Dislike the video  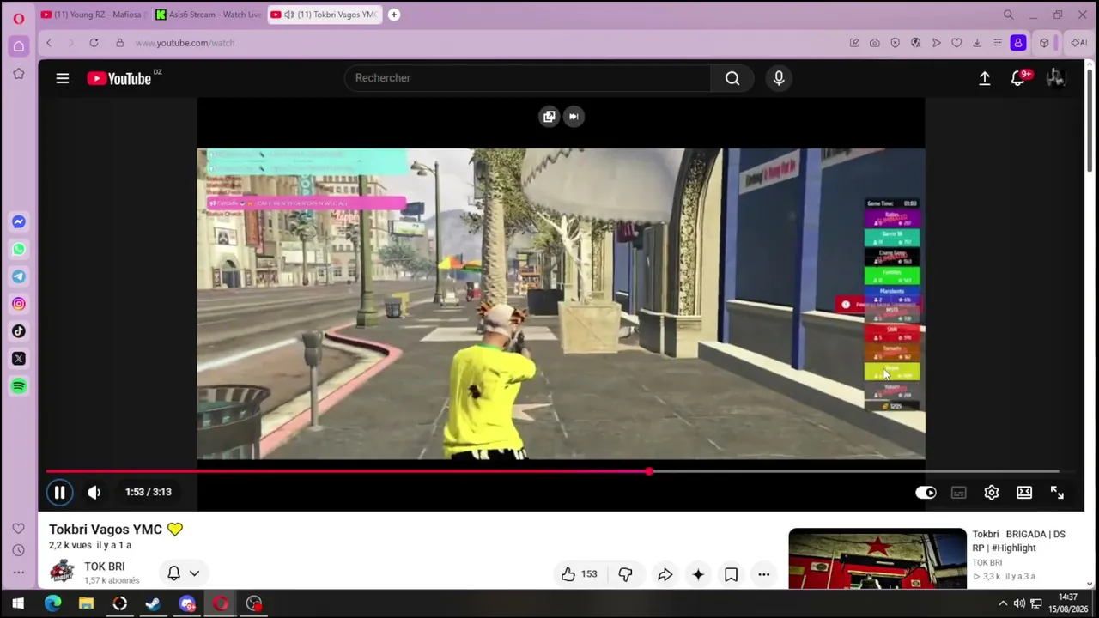point(625,574)
